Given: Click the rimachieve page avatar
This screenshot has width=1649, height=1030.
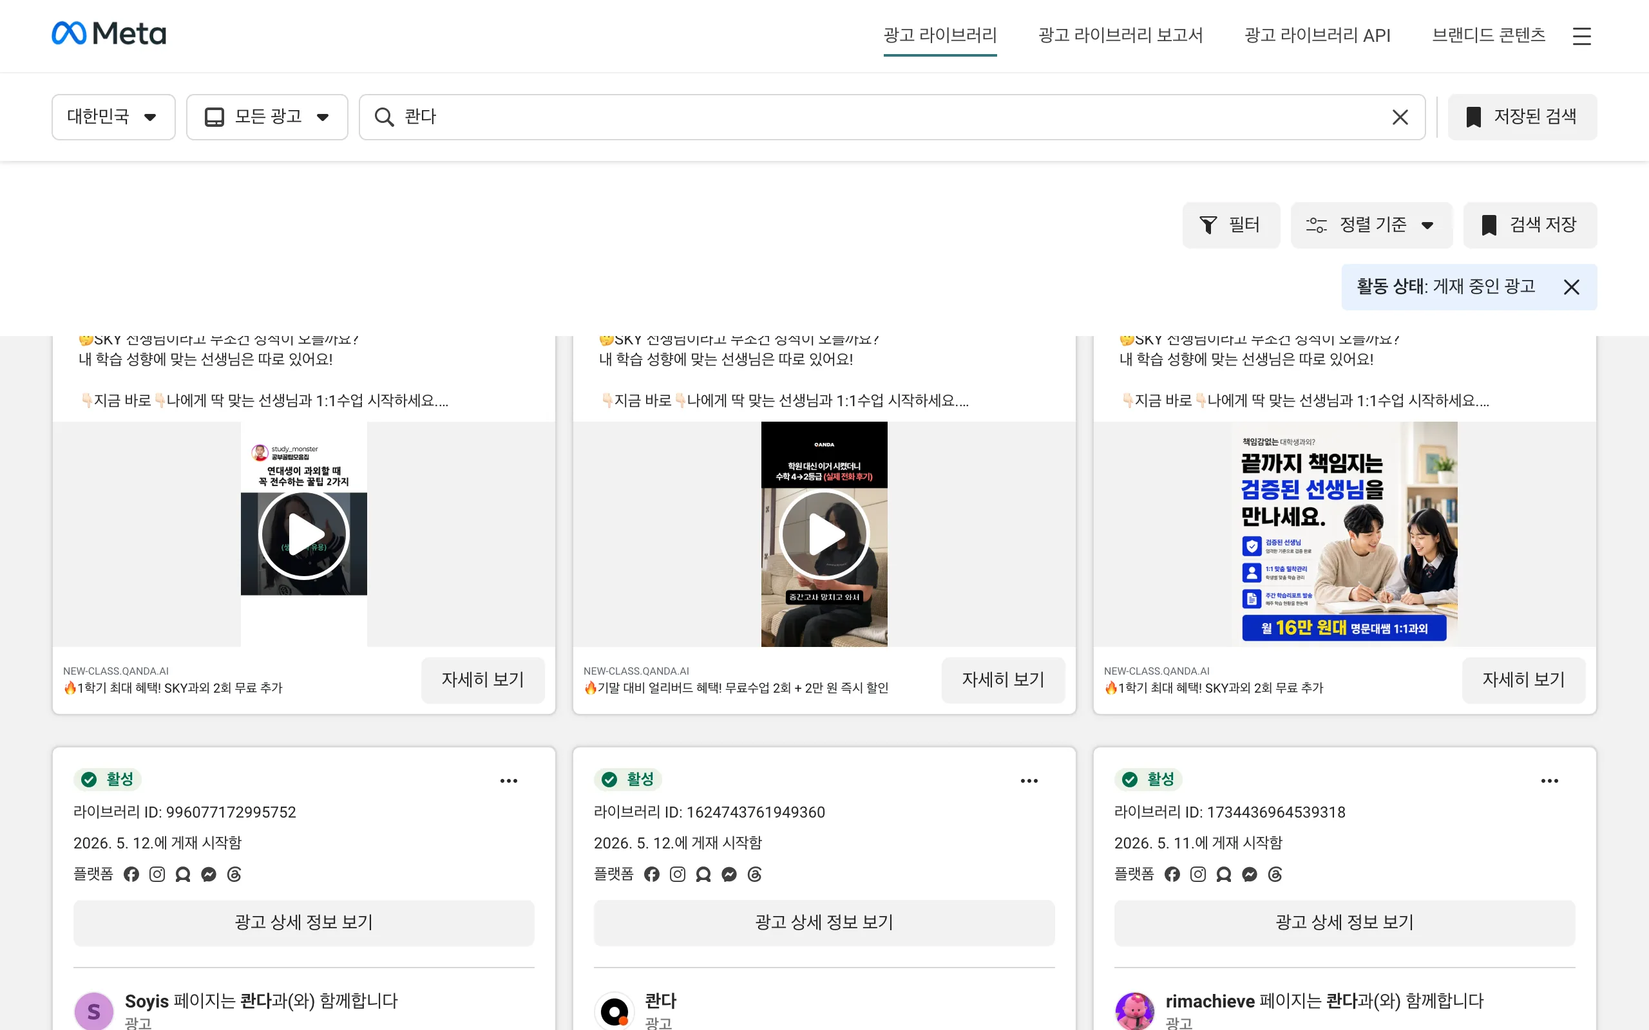Looking at the screenshot, I should click(x=1134, y=1011).
